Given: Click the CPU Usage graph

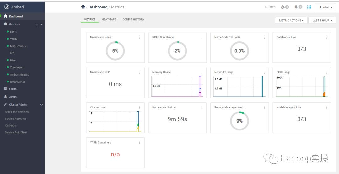Looking at the screenshot, I should click(x=302, y=86).
